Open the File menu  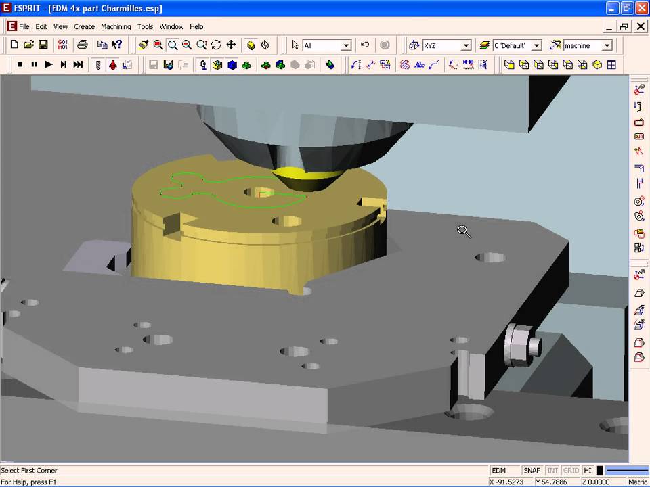24,26
